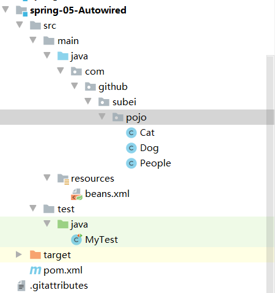The image size is (275, 293).
Task: Click the Cat class icon
Action: [131, 133]
